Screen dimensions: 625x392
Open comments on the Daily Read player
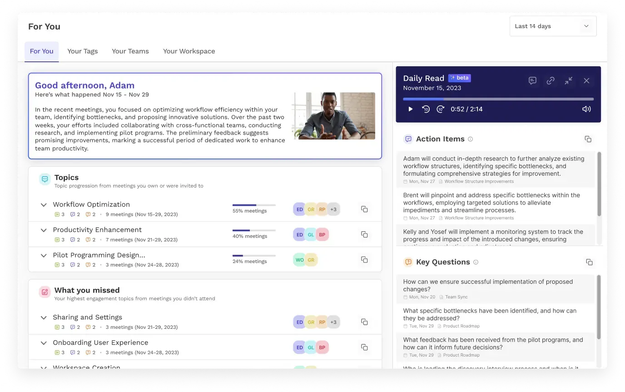pos(532,80)
